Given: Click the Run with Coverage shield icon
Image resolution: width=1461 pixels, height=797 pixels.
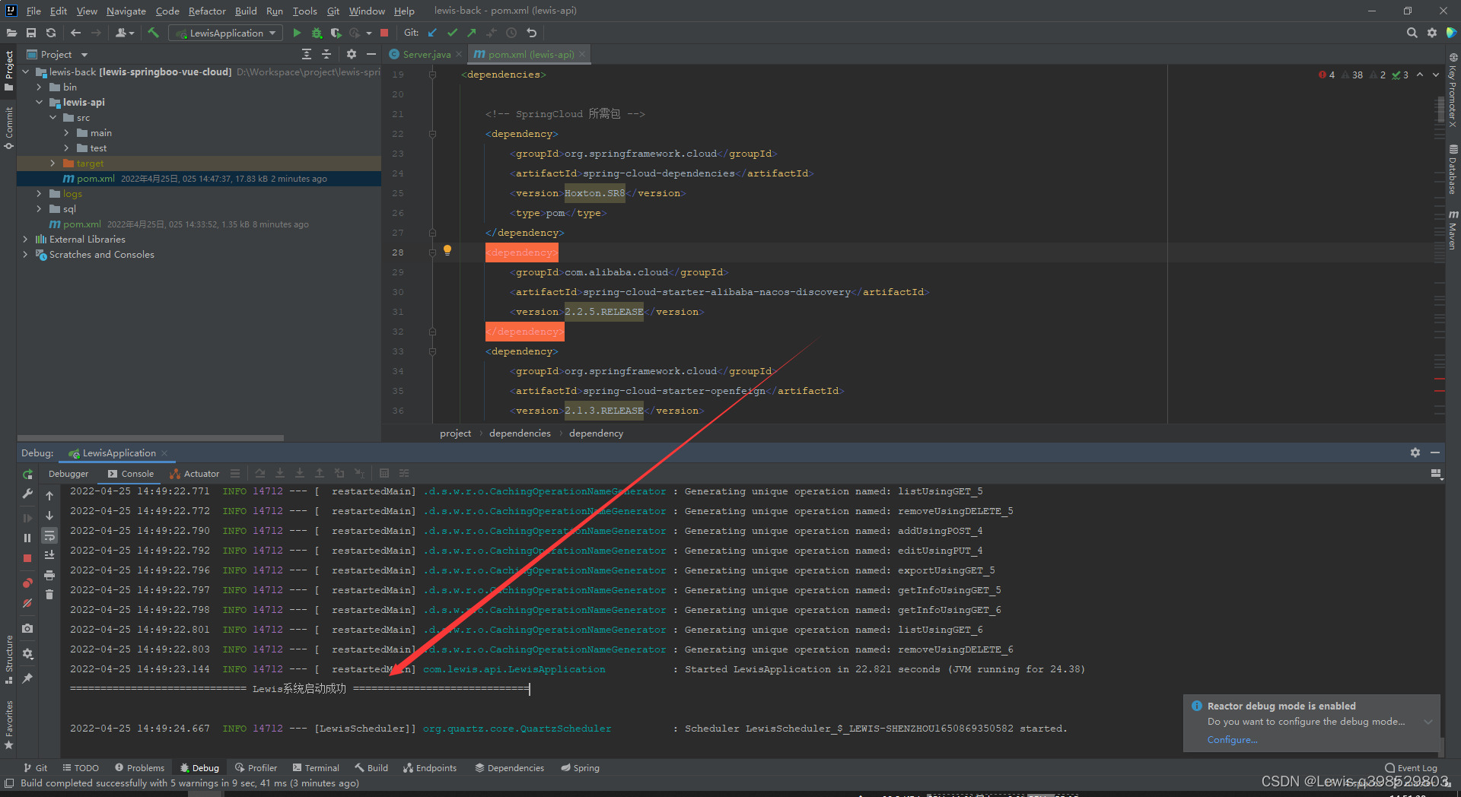Looking at the screenshot, I should (336, 33).
